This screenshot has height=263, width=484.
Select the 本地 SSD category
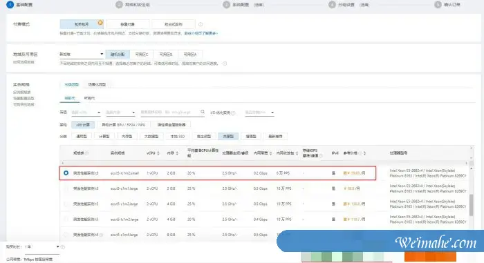click(178, 136)
